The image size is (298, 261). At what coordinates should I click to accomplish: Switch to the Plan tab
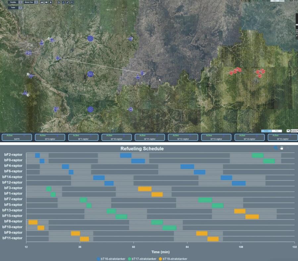point(277,131)
